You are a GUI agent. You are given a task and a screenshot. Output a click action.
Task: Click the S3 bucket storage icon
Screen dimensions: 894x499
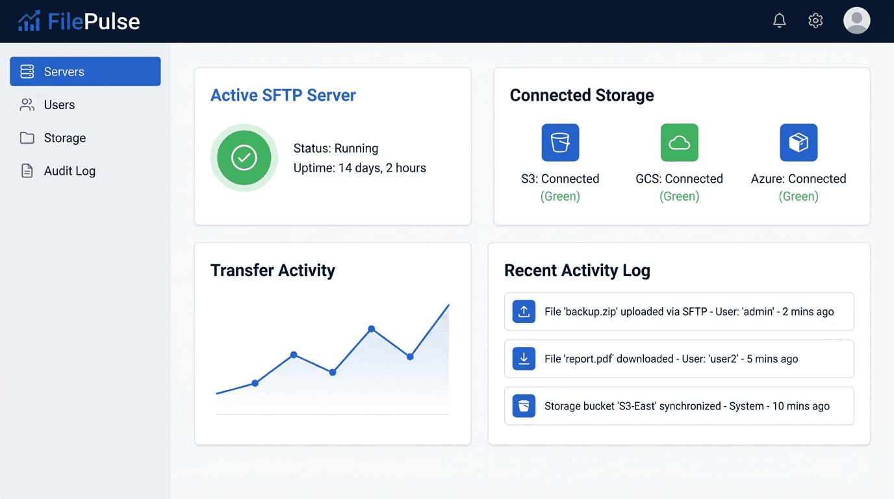click(x=560, y=142)
